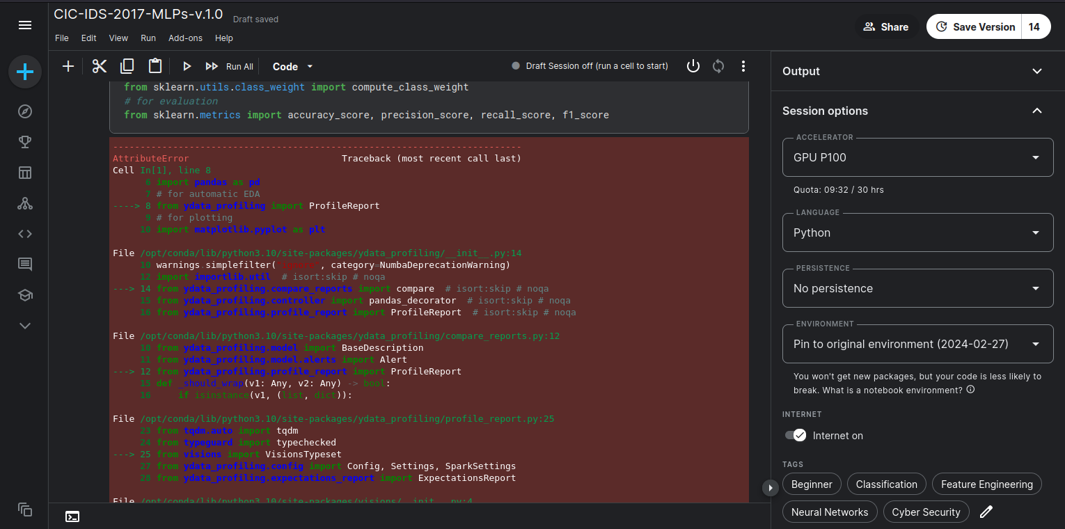The height and width of the screenshot is (529, 1065).
Task: Open Competitions trophy icon in sidebar
Action: [x=25, y=142]
